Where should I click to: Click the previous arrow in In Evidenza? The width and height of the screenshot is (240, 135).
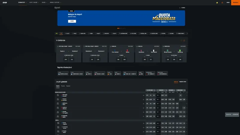(181, 40)
